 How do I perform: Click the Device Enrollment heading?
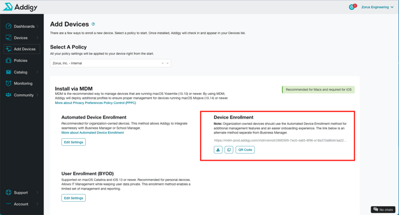[x=234, y=117]
